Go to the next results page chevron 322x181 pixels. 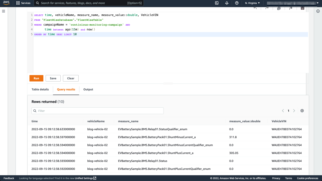click(x=294, y=111)
